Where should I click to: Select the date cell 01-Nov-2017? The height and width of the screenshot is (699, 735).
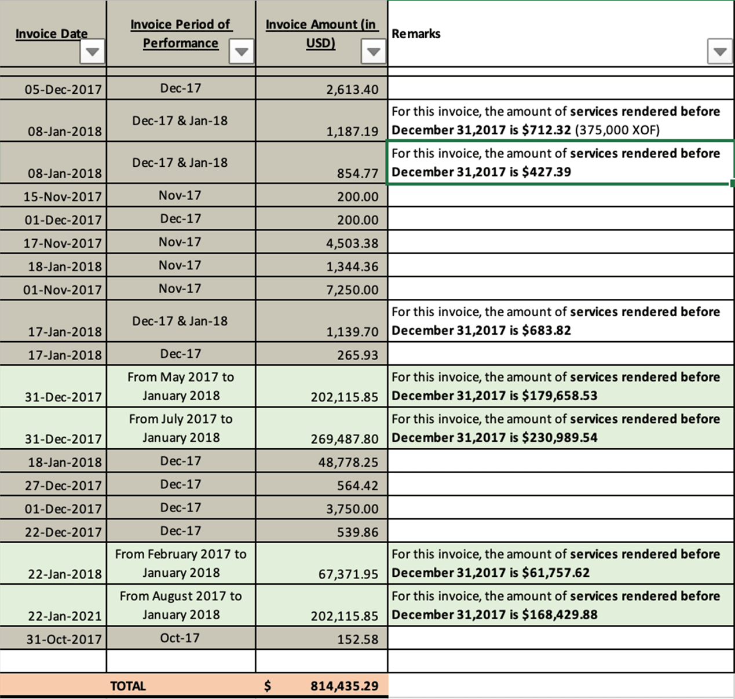point(53,288)
